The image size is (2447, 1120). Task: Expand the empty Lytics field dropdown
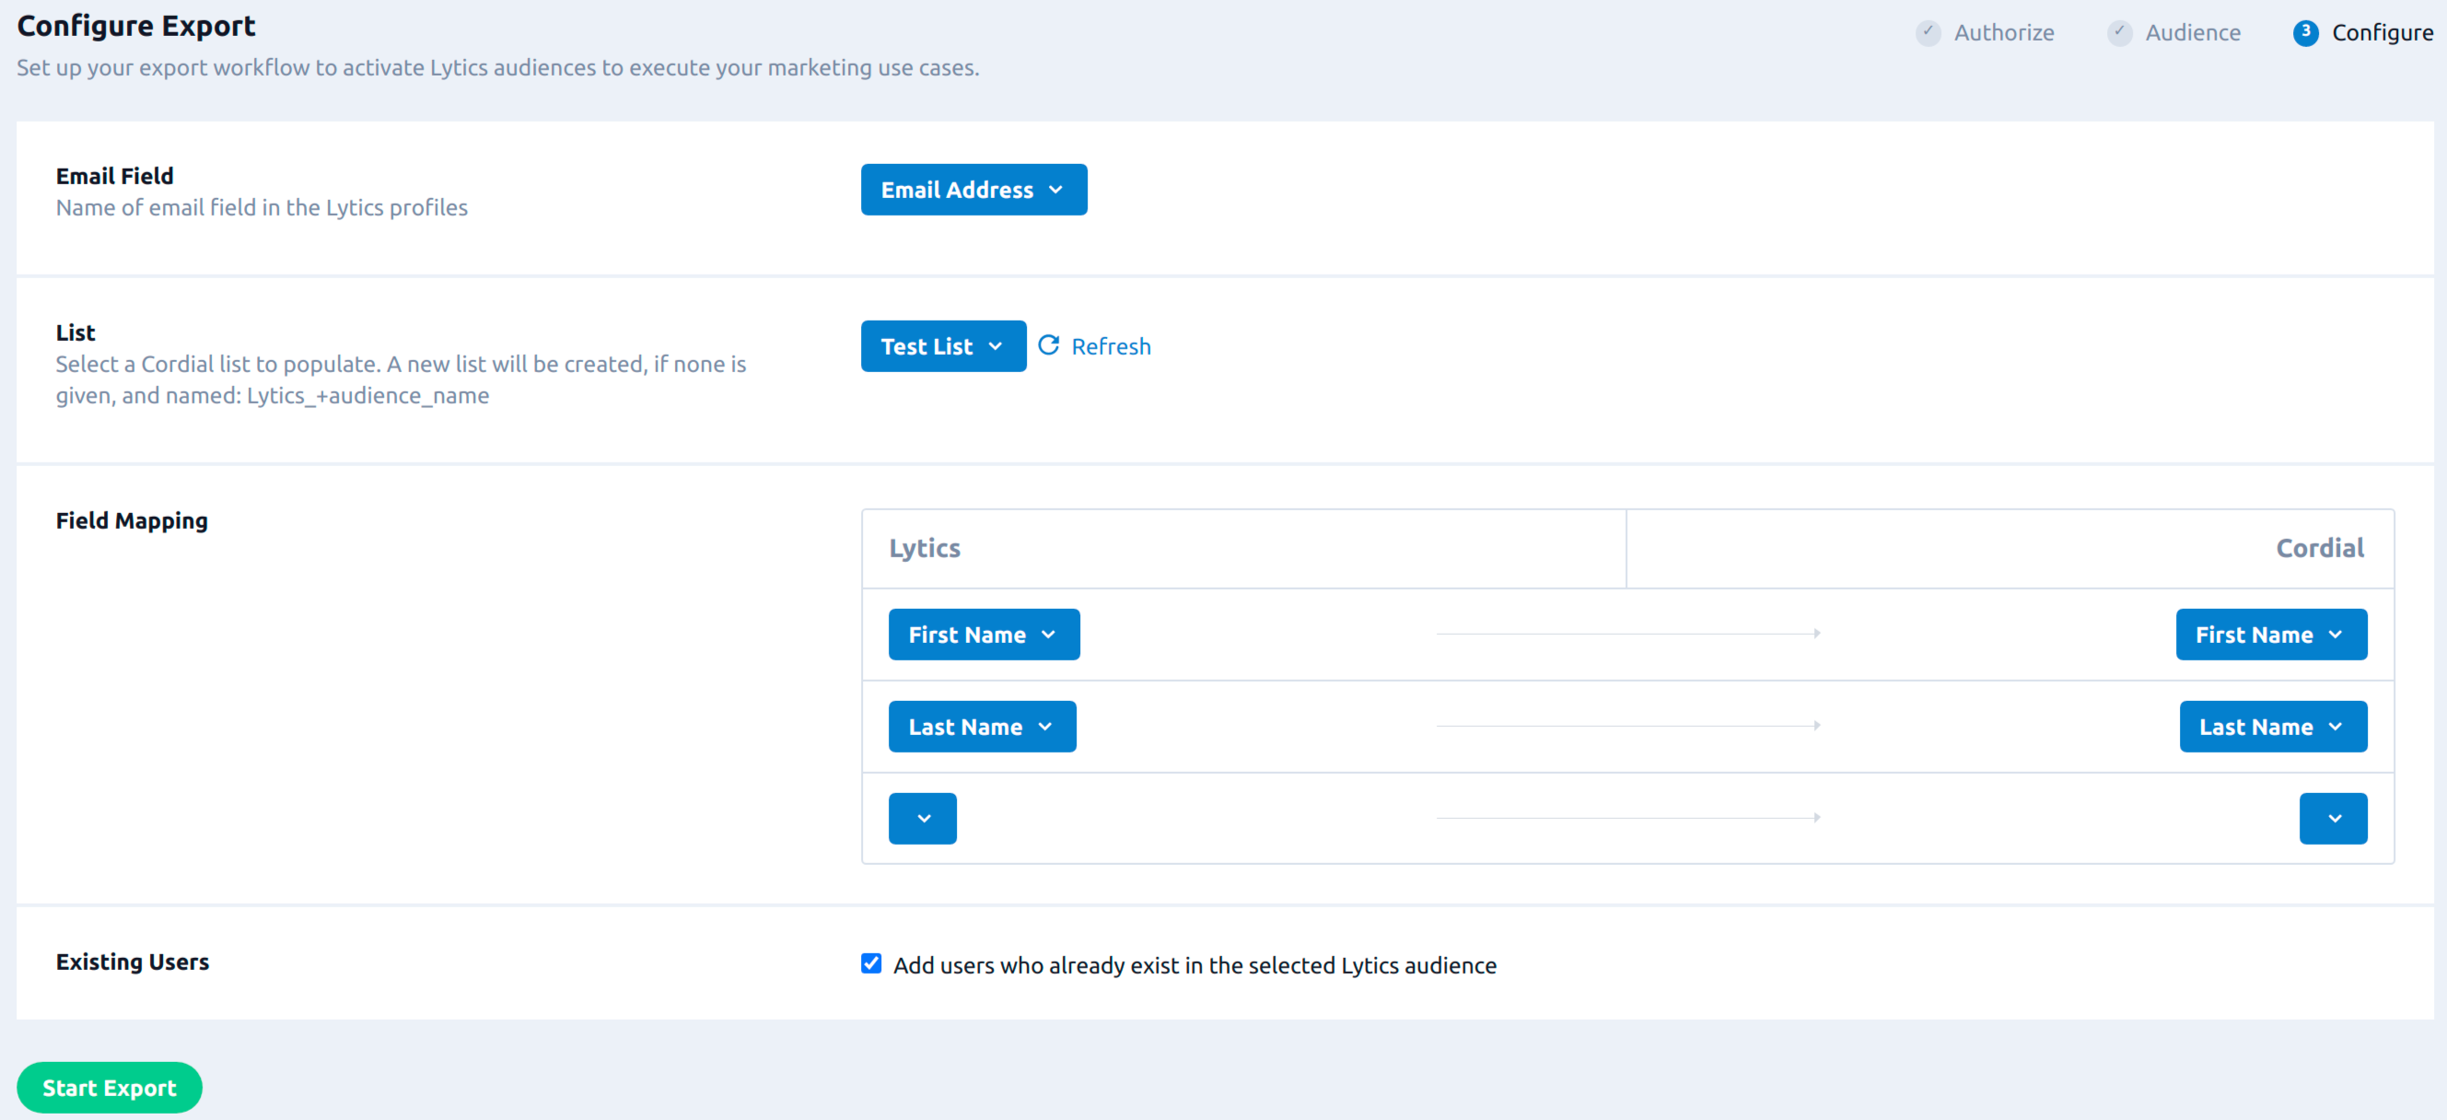pyautogui.click(x=922, y=817)
